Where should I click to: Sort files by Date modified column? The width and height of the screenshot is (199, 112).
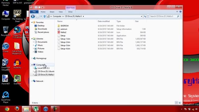point(106,21)
